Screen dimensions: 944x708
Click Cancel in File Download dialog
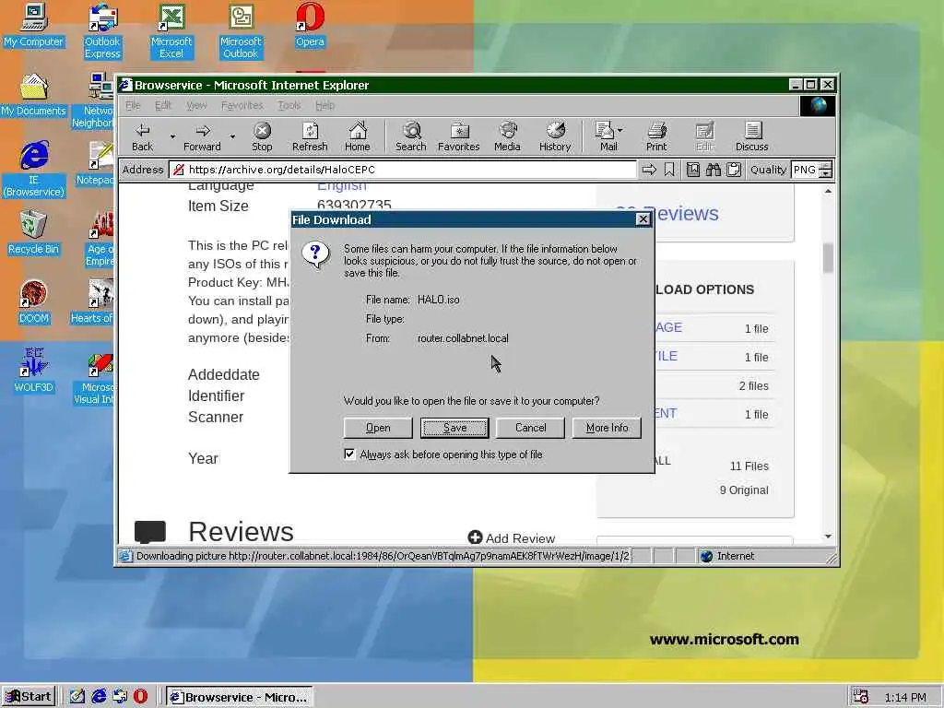click(x=530, y=428)
